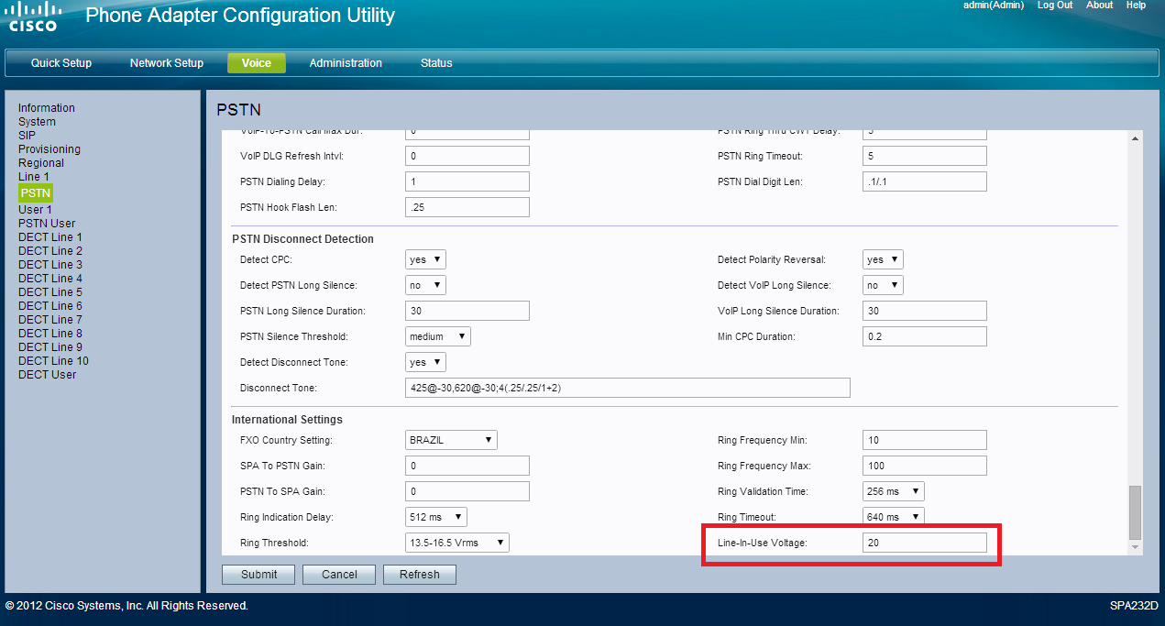
Task: Open the Detect Polarity Reversal dropdown
Action: [x=883, y=260]
